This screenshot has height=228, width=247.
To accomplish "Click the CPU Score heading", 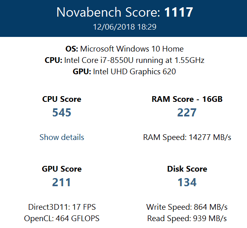I will [x=62, y=99].
